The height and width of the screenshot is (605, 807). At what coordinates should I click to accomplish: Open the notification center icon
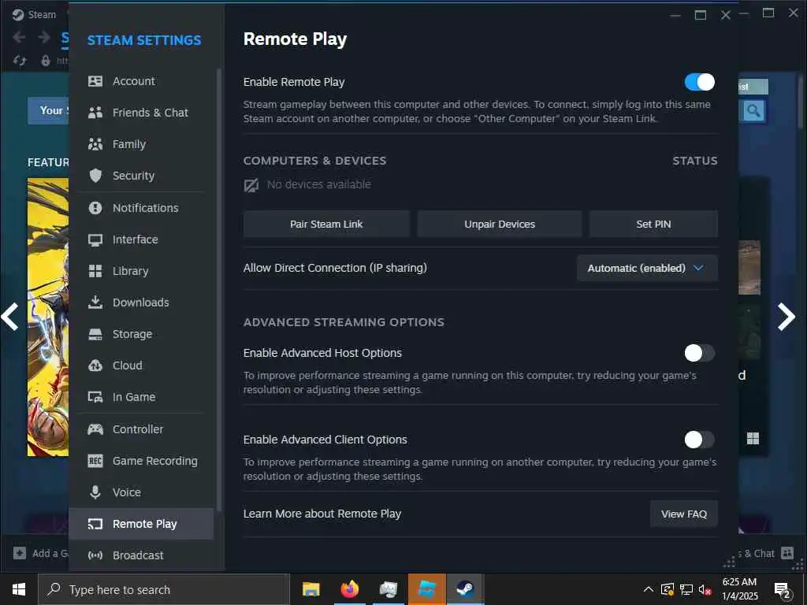[x=783, y=590]
